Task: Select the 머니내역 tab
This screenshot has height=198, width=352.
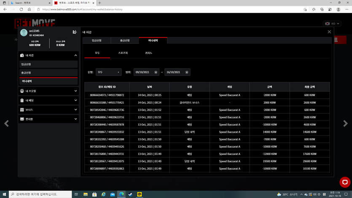Action: pos(153,40)
